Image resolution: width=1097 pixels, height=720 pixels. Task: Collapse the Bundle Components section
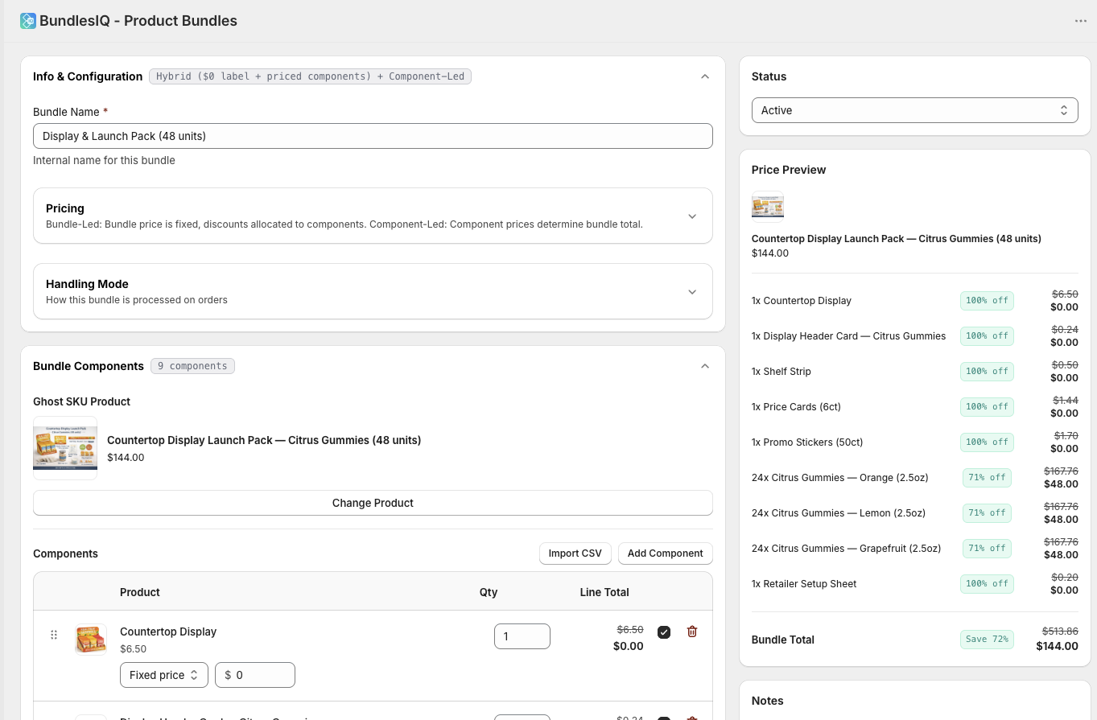click(x=705, y=366)
